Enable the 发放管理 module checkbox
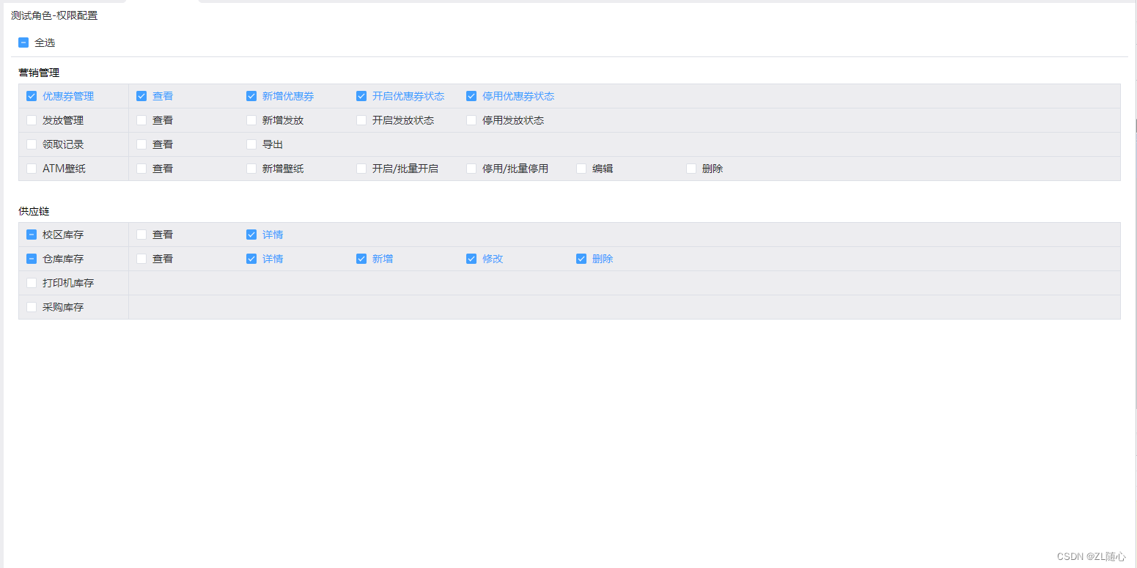 pyautogui.click(x=31, y=119)
